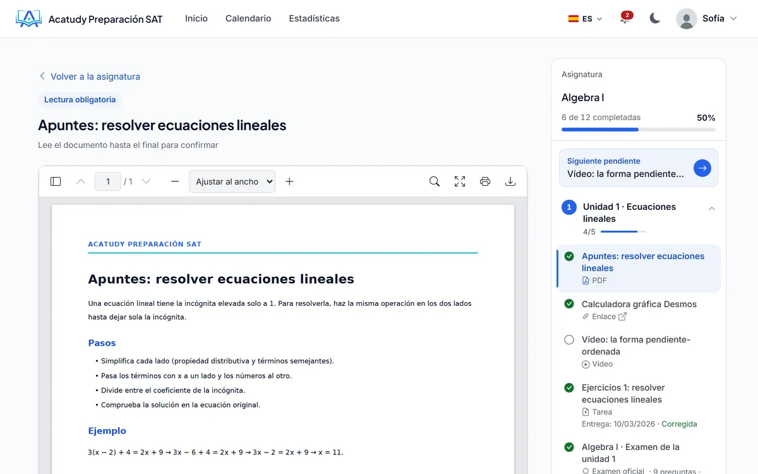This screenshot has width=758, height=474.
Task: Go to Inicio in the navigation
Action: (x=196, y=18)
